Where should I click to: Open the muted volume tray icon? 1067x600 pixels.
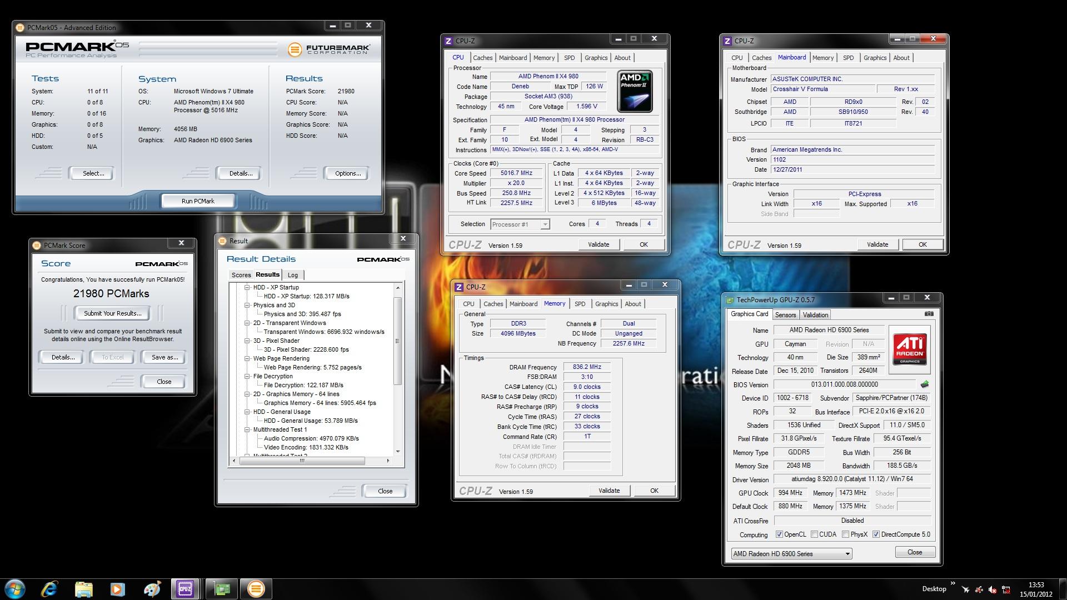click(x=993, y=589)
